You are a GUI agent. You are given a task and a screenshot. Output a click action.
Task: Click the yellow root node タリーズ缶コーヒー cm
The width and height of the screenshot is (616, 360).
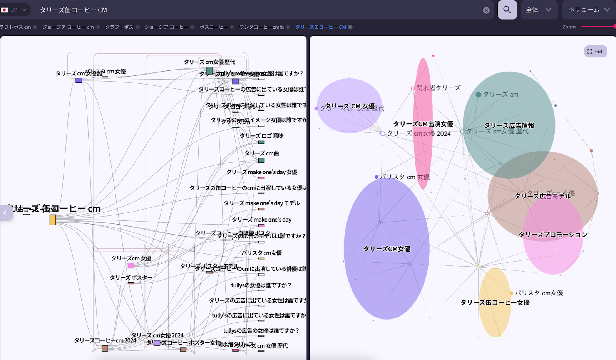coord(53,220)
